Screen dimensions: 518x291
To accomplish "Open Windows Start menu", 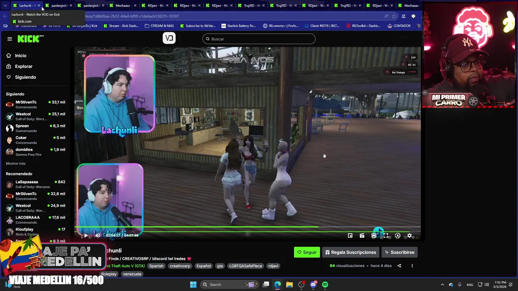I will [193, 285].
